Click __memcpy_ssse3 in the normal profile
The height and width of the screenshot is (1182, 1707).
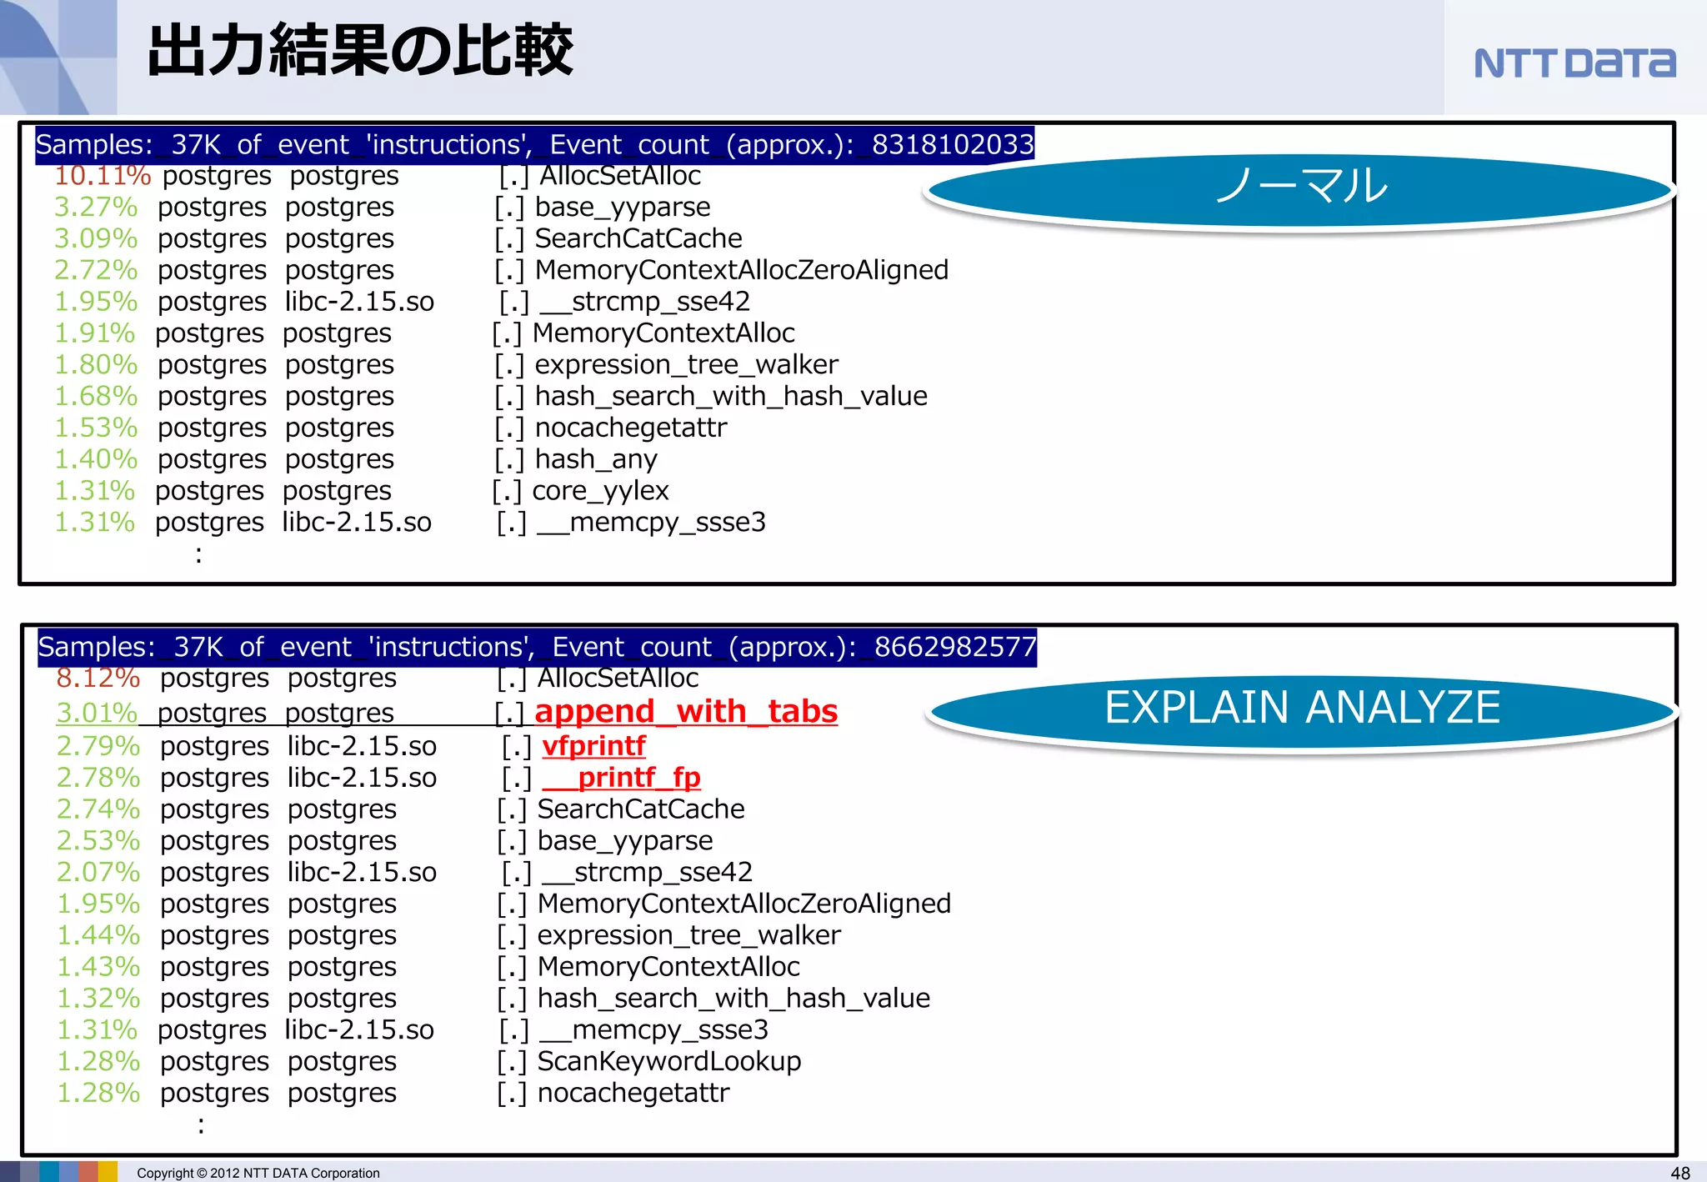click(651, 522)
